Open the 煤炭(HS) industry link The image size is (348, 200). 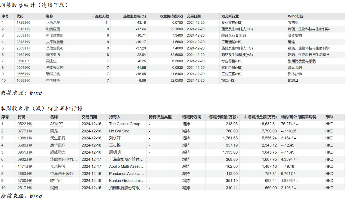[228, 81]
